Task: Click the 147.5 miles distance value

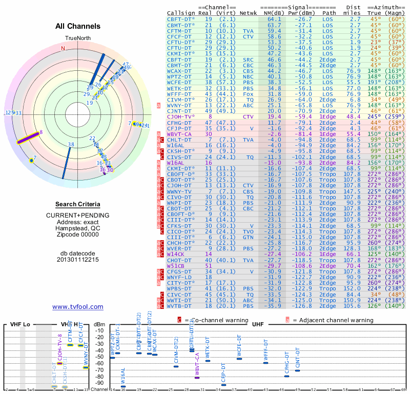Action: pyautogui.click(x=352, y=191)
